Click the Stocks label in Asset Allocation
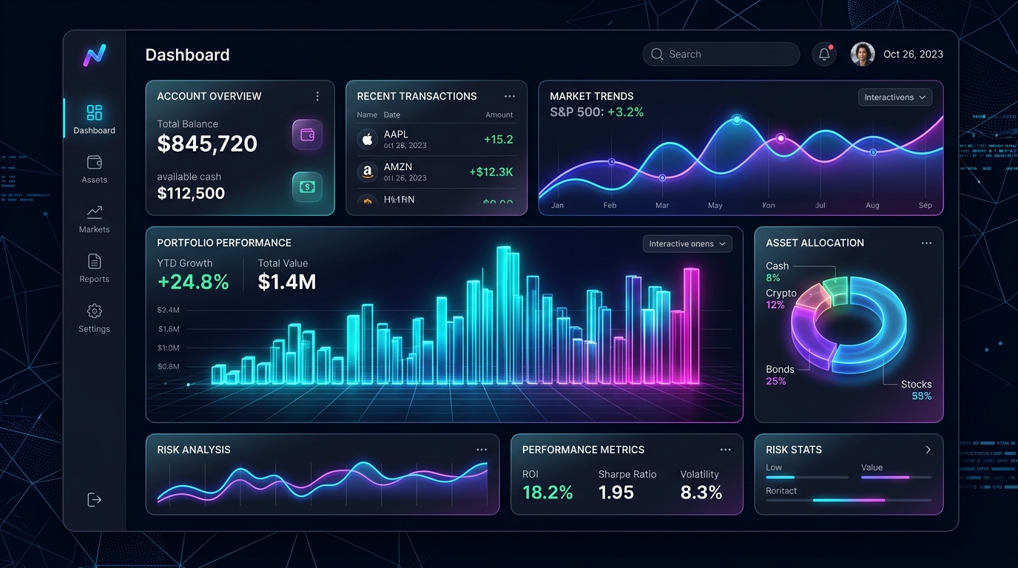Screen dimensions: 1018x568 pos(916,385)
